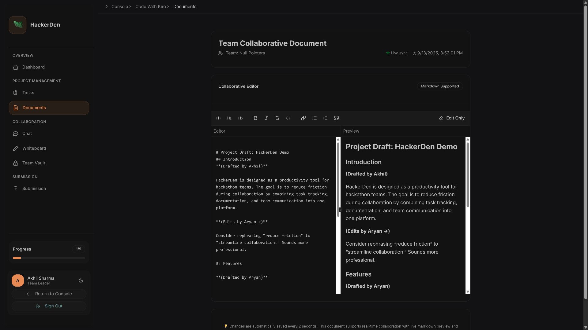588x330 pixels.
Task: Apply strikethrough formatting
Action: 277,118
